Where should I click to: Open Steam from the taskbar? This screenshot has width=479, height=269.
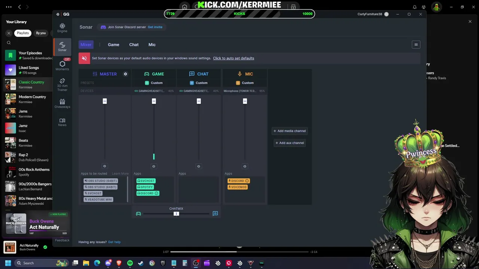141,263
